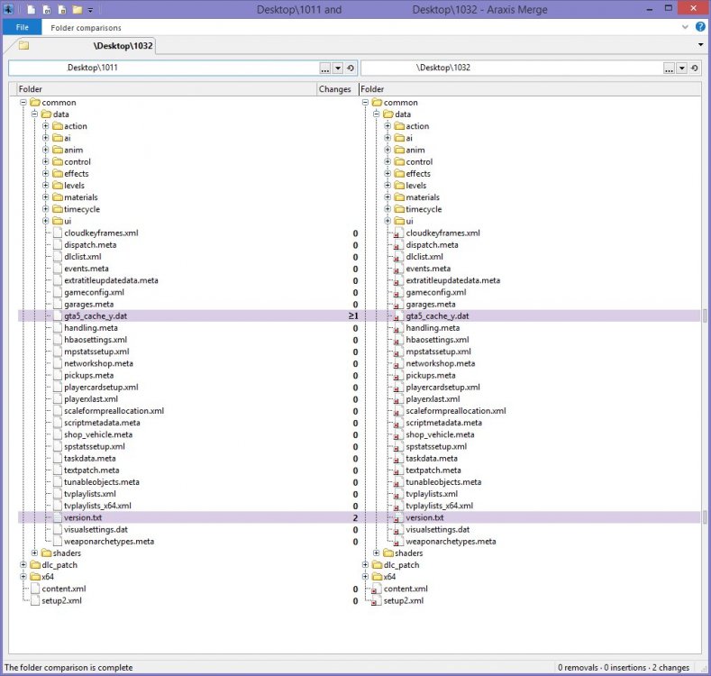Browse for left folder with ellipsis button
The height and width of the screenshot is (676, 711).
pyautogui.click(x=325, y=69)
